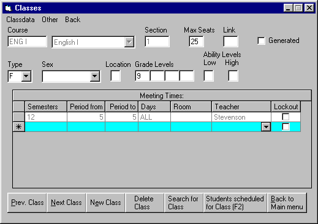Click the Lockout column header
Screen dimensions: 318x224
[286, 107]
